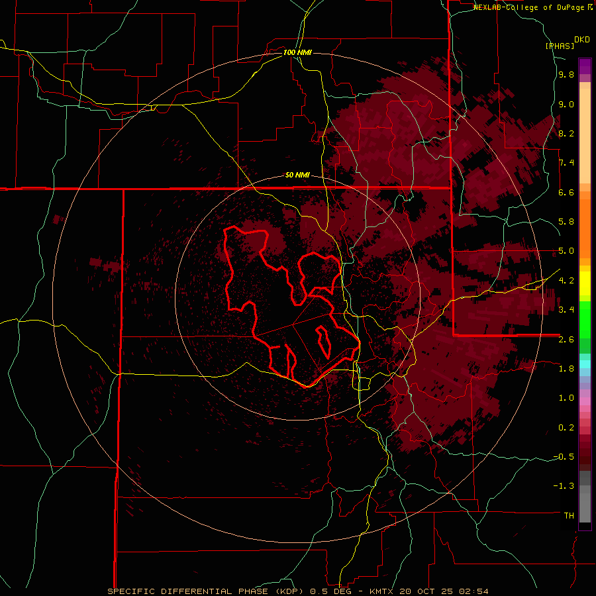Click the 5.8 value on color scale
The height and width of the screenshot is (596, 596).
coord(566,222)
